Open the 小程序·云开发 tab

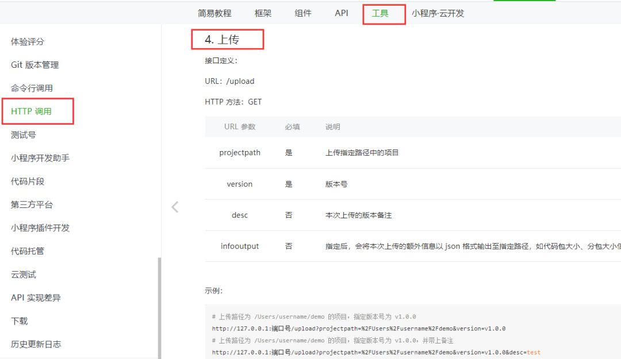438,13
